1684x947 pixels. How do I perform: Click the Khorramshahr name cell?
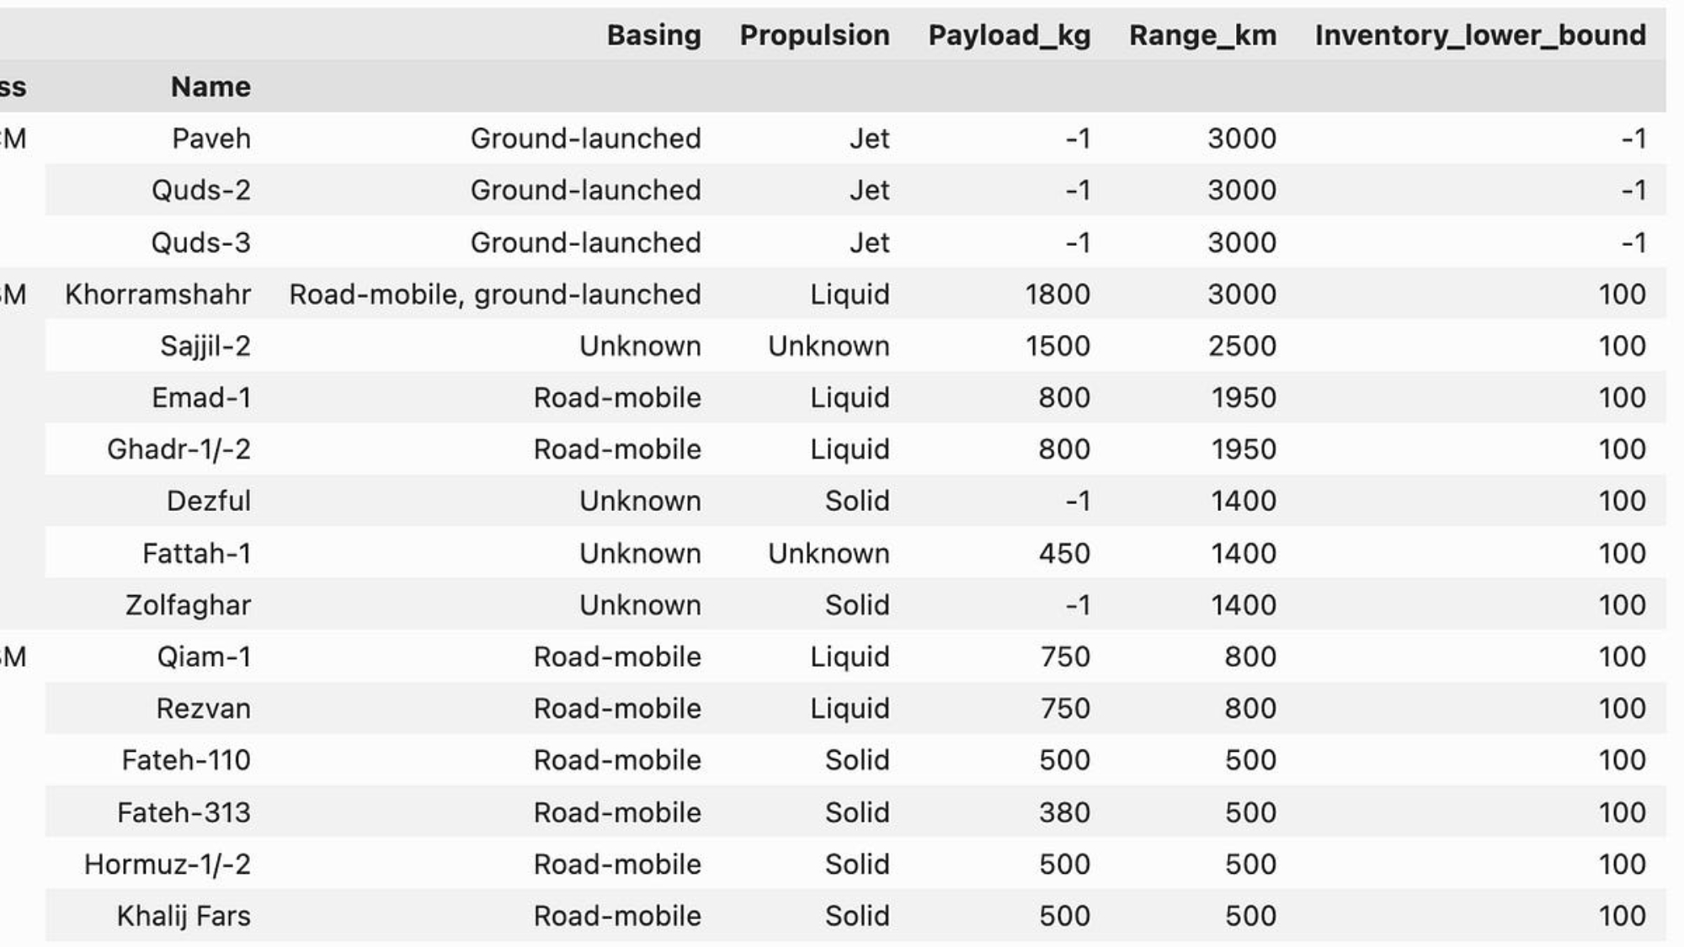(157, 295)
